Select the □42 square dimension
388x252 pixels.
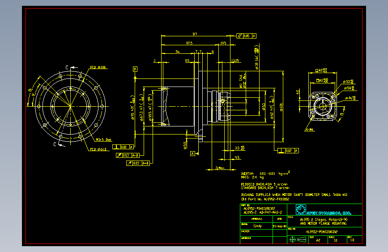pyautogui.click(x=322, y=80)
